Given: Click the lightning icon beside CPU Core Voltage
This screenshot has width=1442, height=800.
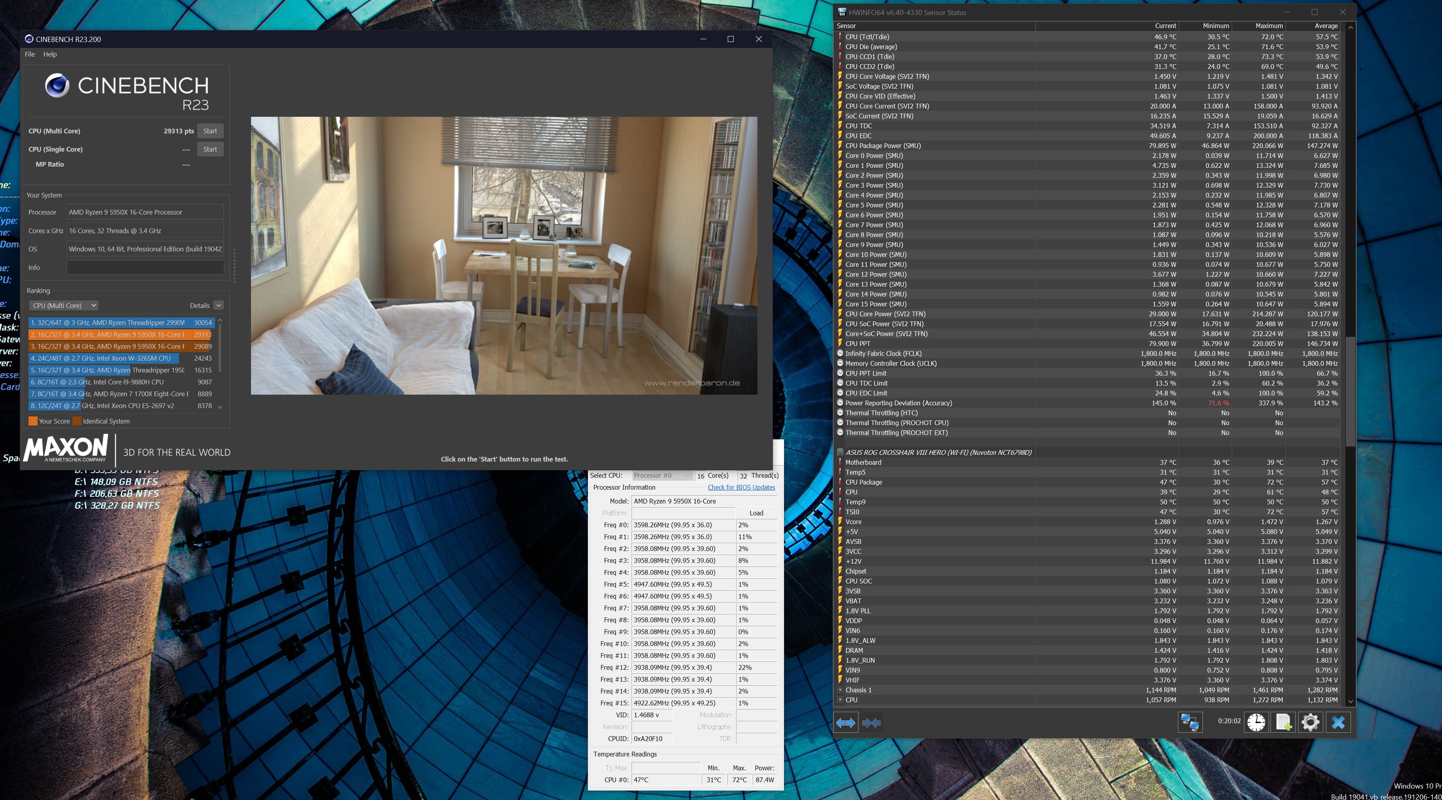Looking at the screenshot, I should (x=840, y=76).
